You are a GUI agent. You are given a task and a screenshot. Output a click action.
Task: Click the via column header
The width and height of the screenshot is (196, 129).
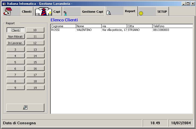coord(114,26)
